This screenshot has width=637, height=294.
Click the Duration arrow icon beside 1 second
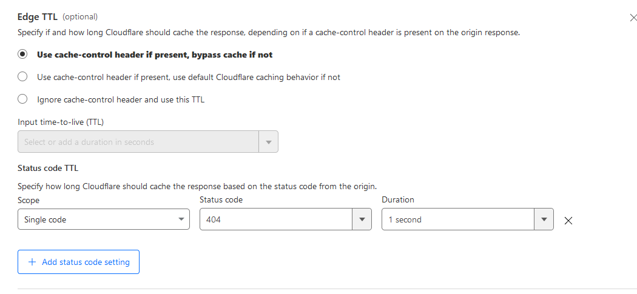(x=544, y=219)
